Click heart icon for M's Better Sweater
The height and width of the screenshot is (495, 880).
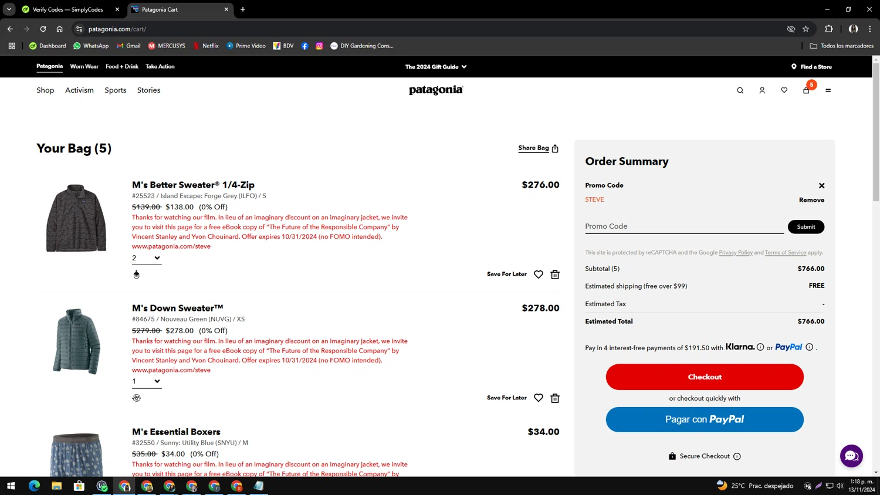pos(539,274)
